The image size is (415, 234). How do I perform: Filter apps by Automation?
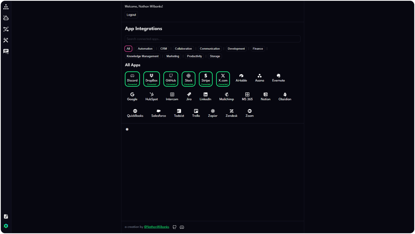pos(145,49)
